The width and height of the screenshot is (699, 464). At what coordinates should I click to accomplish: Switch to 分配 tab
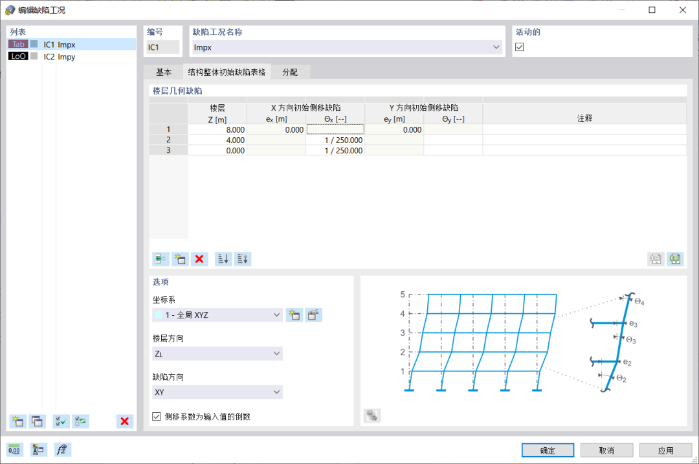290,72
